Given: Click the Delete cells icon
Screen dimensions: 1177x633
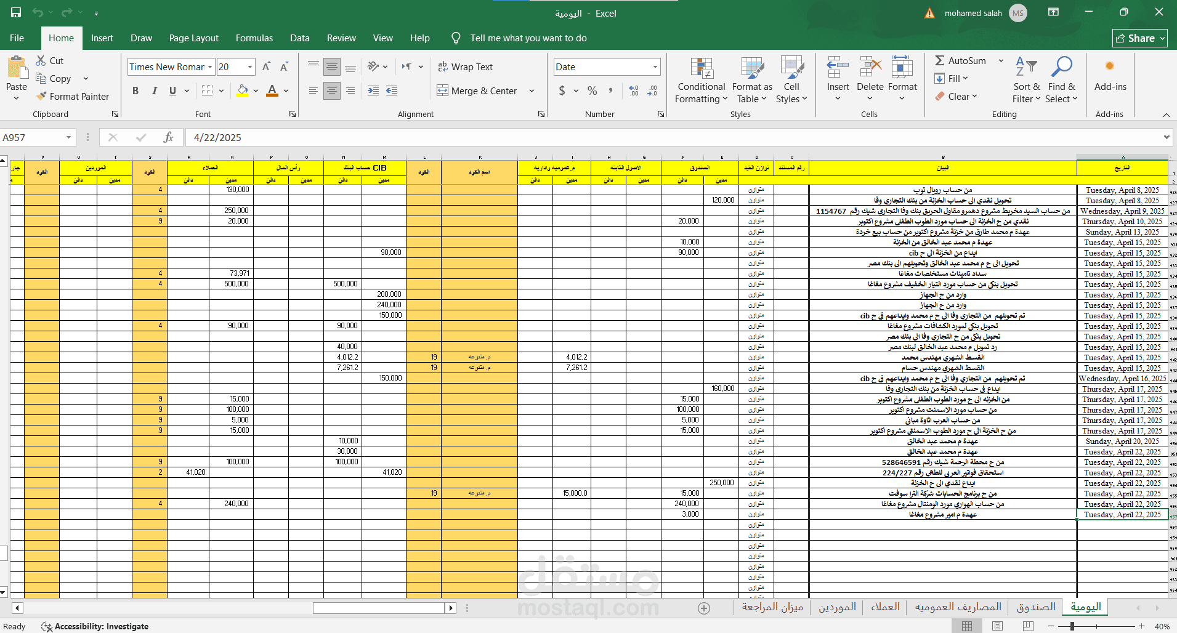Looking at the screenshot, I should 870,68.
